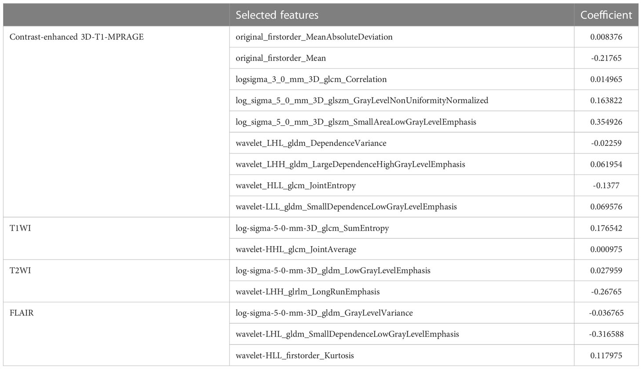The height and width of the screenshot is (369, 642).
Task: Select the GrayLevelNonUniformityNormalized glszm feature
Action: point(361,101)
